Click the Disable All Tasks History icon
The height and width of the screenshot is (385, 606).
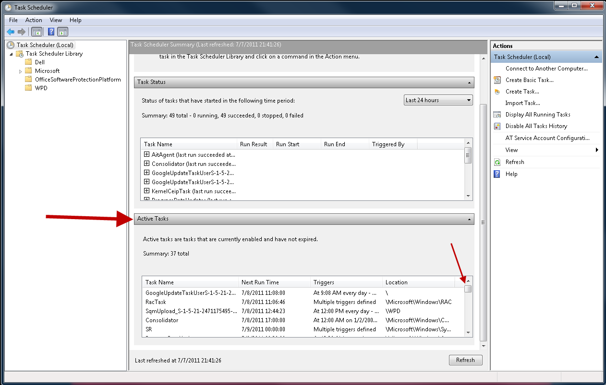coord(497,126)
